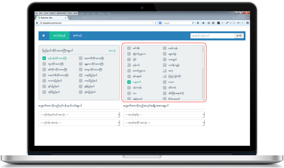Check the Rakhine State (ရခိုင်ပြည်နယ်) checkbox

[44, 92]
